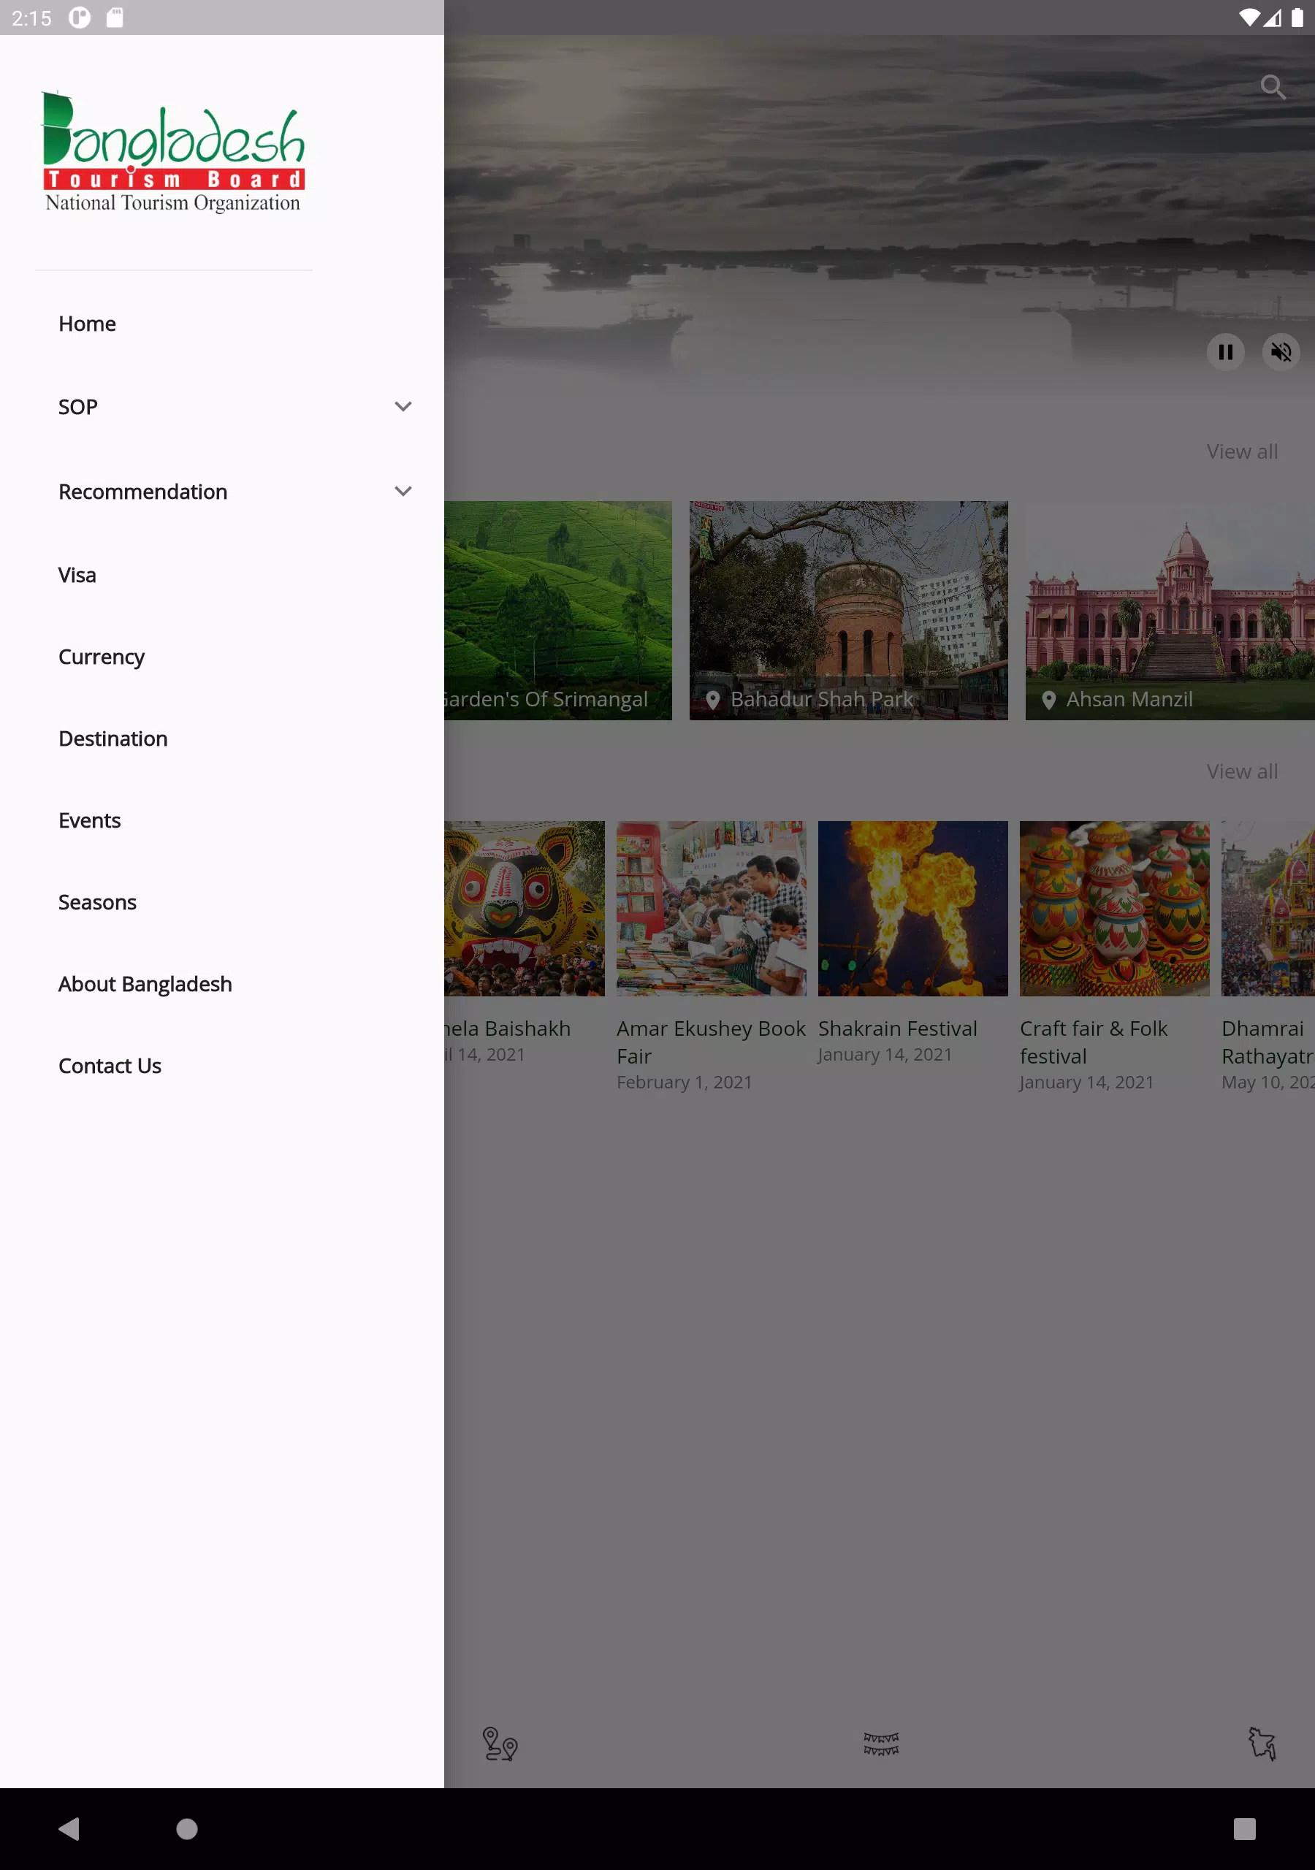Open the Craft fair & Folk festival thumbnail
Image resolution: width=1315 pixels, height=1870 pixels.
pos(1115,908)
